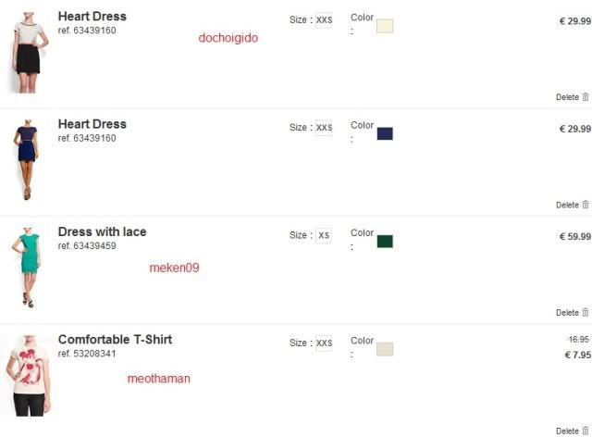Viewport: 592px width, 437px height.
Task: Open size XS box of Dress with lace
Action: (x=324, y=235)
